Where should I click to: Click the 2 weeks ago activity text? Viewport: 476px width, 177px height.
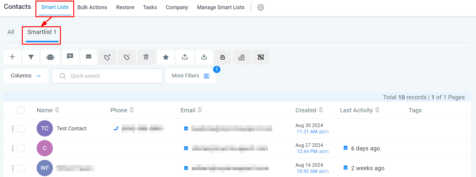pos(368,168)
